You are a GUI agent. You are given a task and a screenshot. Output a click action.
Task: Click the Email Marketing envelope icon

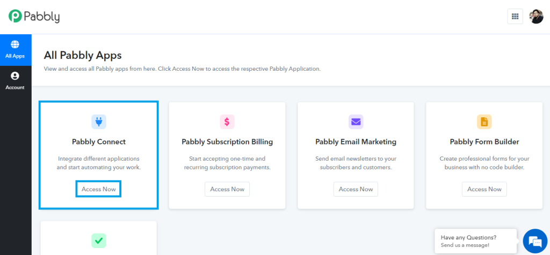356,122
